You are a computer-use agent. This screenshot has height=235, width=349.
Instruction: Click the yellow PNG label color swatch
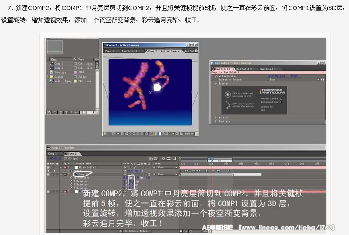coord(75,81)
